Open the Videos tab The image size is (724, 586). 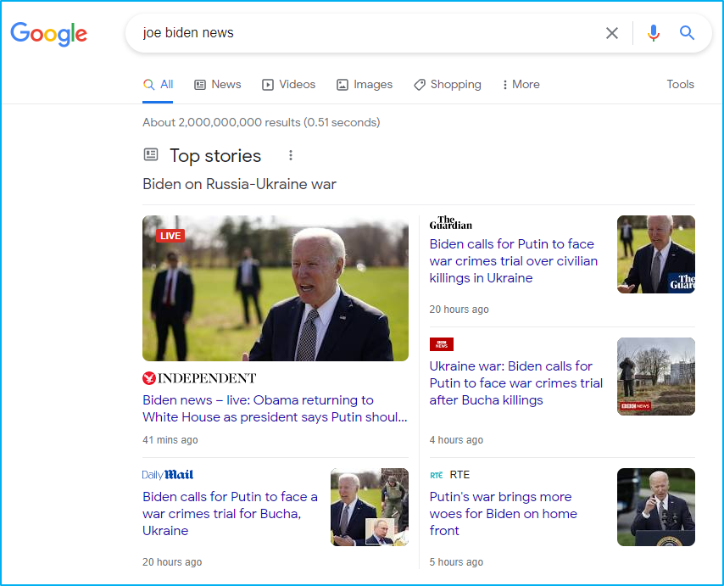tap(288, 85)
